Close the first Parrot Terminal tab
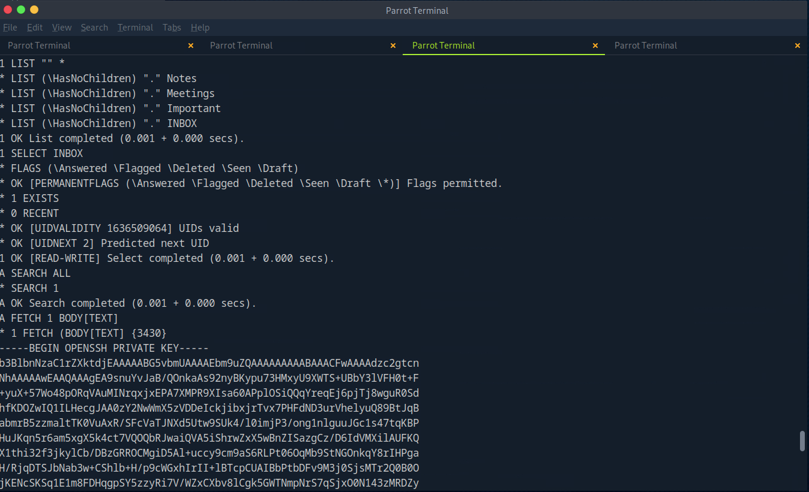 click(191, 46)
